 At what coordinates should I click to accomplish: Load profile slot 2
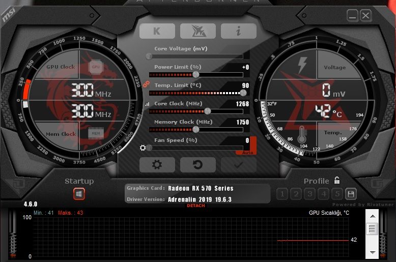[296, 194]
